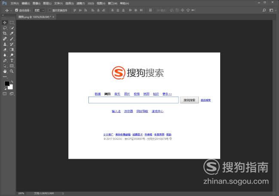The image size is (279, 196).
Task: Open the 3D(D) menu
Action: (x=91, y=3)
